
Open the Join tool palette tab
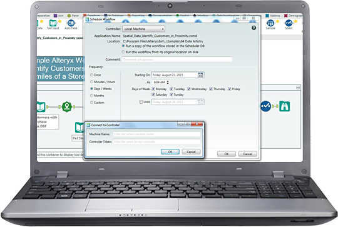tap(59, 16)
